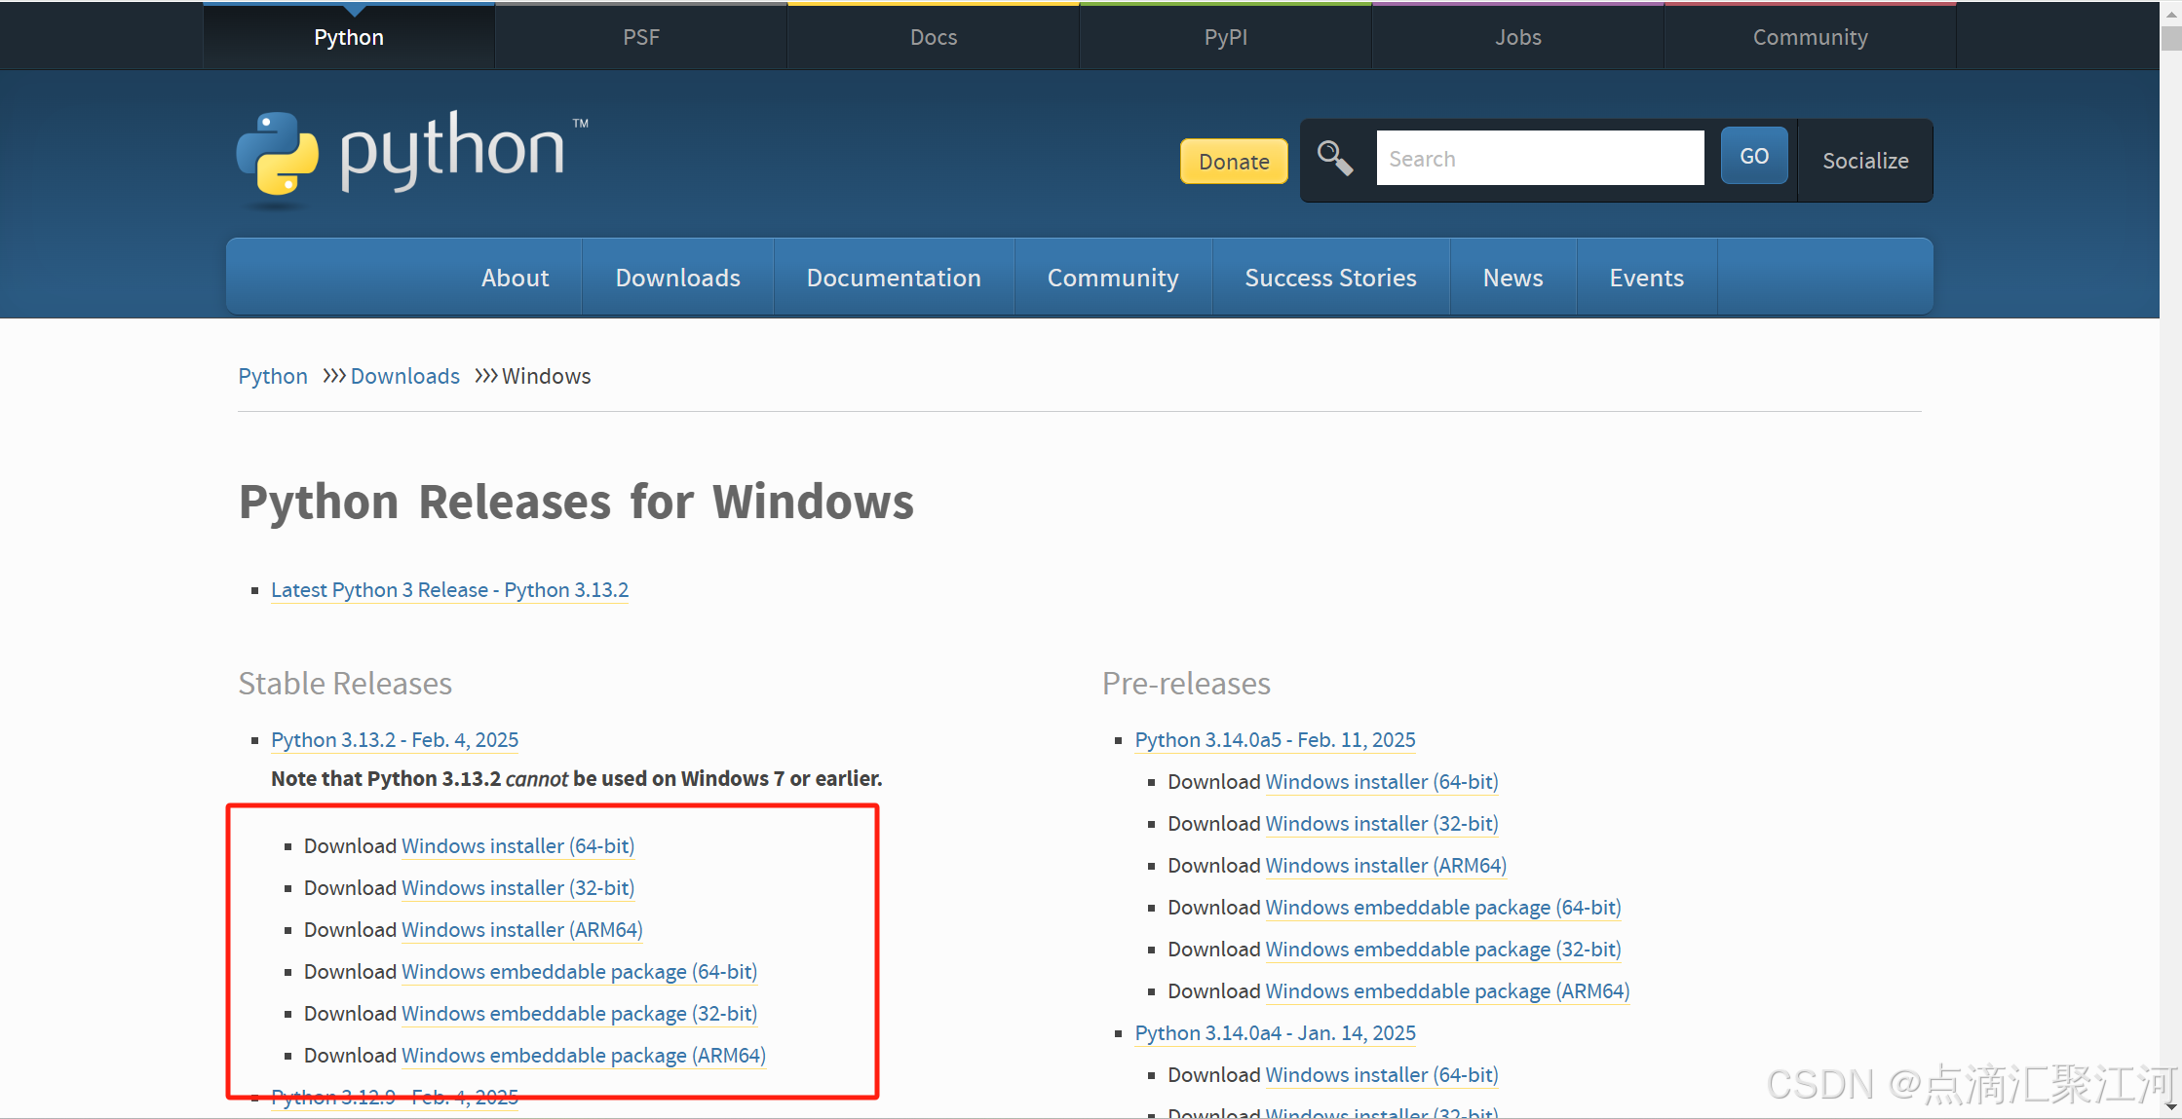The image size is (2182, 1119).
Task: Switch to the PyPI top tab
Action: (x=1225, y=37)
